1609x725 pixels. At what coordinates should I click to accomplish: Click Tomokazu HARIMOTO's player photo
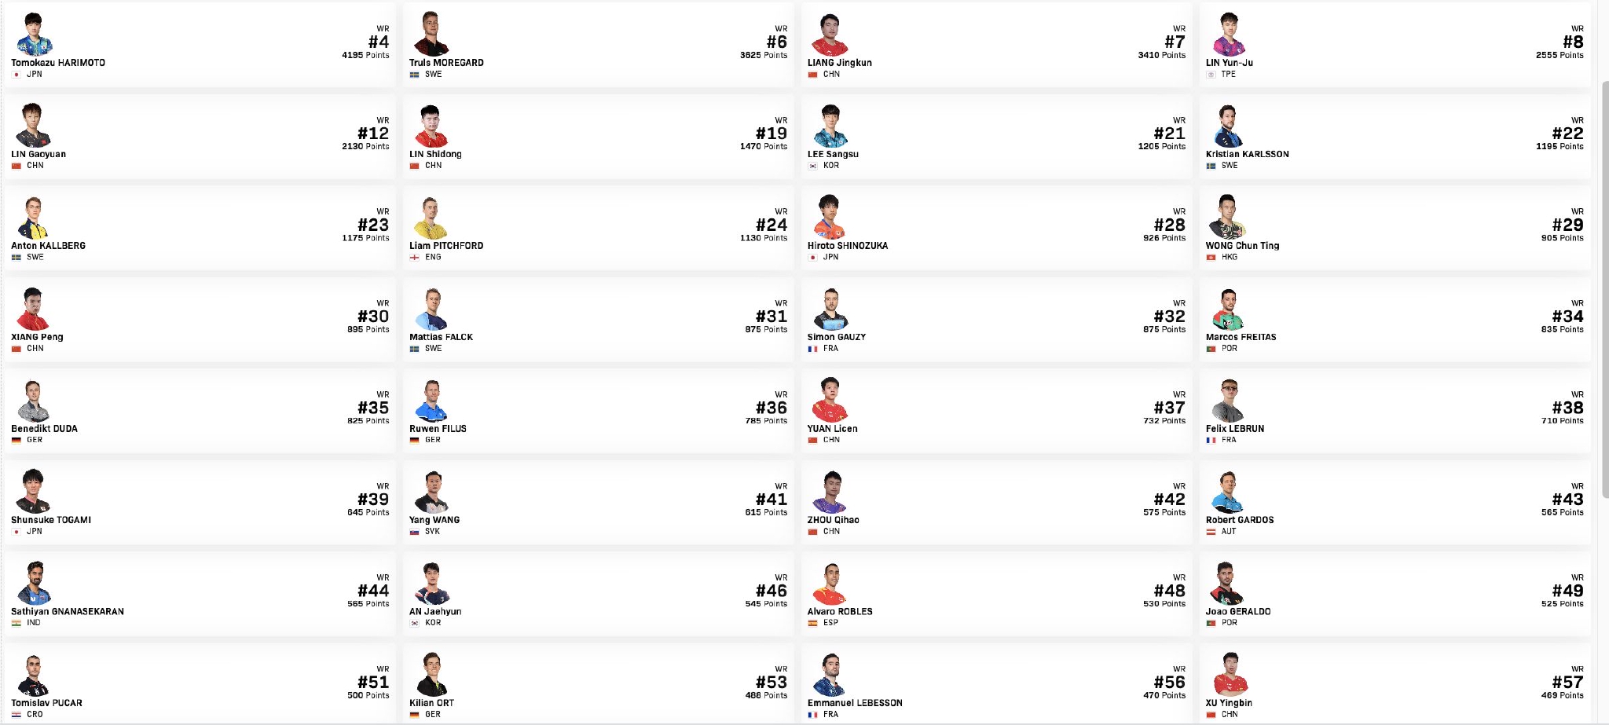34,35
